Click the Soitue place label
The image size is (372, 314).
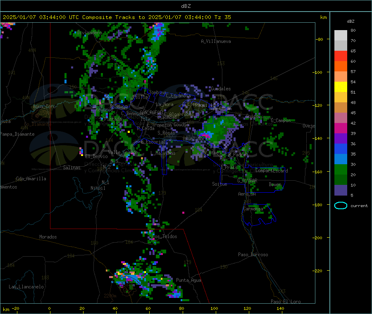(219, 184)
